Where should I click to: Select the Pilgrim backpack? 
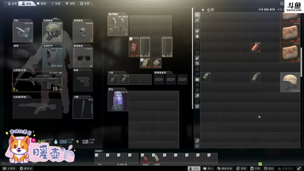pyautogui.click(x=118, y=101)
